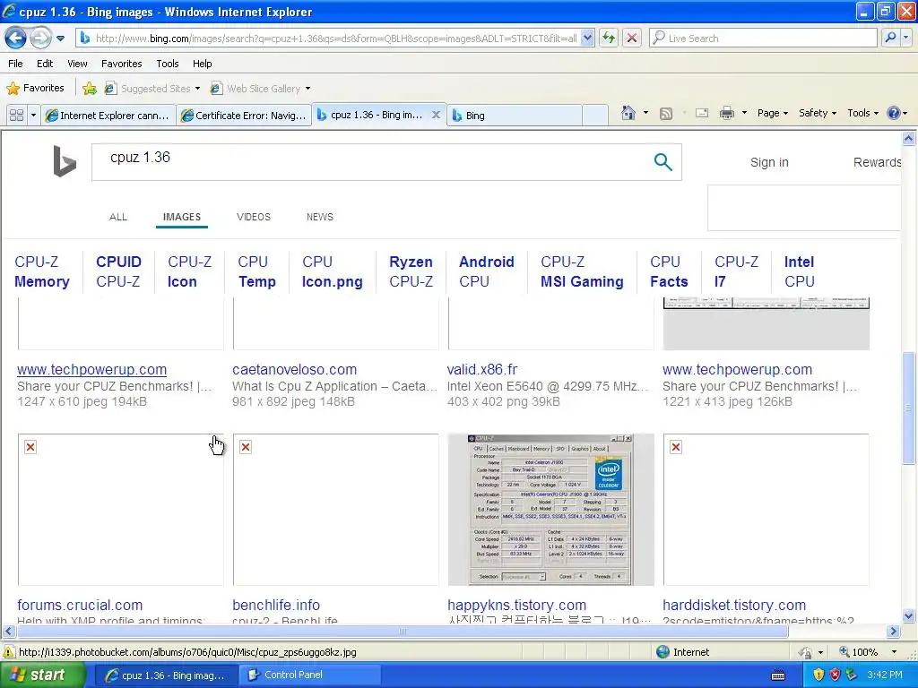
Task: Click the Start button
Action: (43, 675)
